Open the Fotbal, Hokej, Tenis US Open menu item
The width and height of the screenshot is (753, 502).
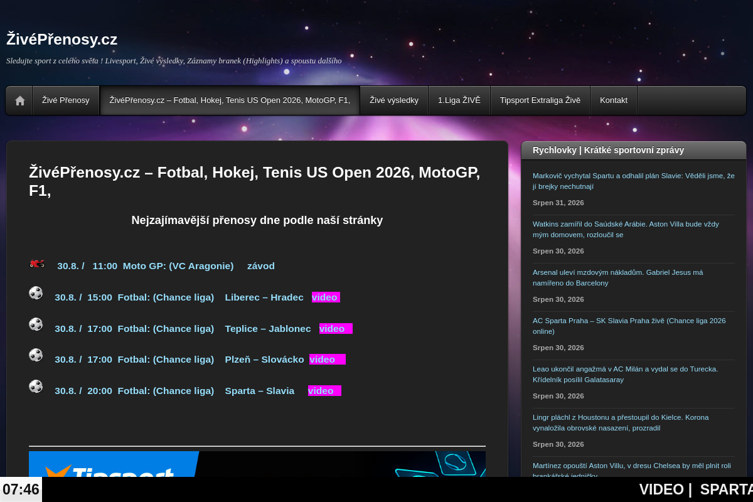(x=230, y=100)
